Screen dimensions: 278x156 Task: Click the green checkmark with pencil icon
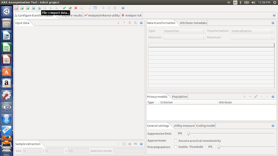[70, 8]
